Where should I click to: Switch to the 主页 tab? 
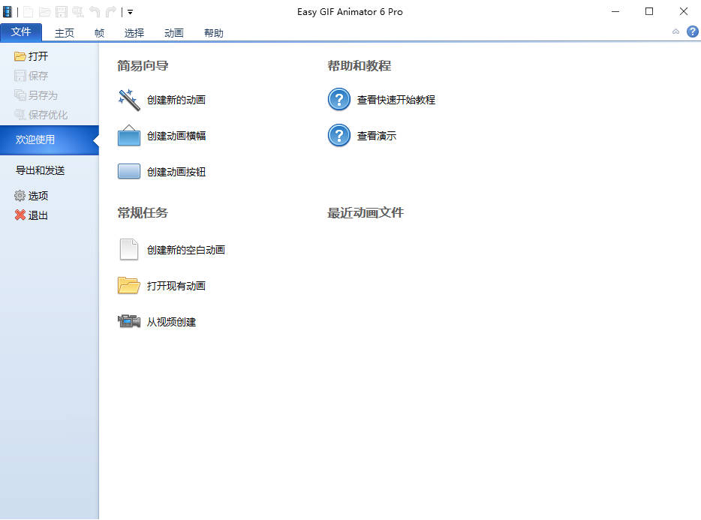pyautogui.click(x=65, y=33)
